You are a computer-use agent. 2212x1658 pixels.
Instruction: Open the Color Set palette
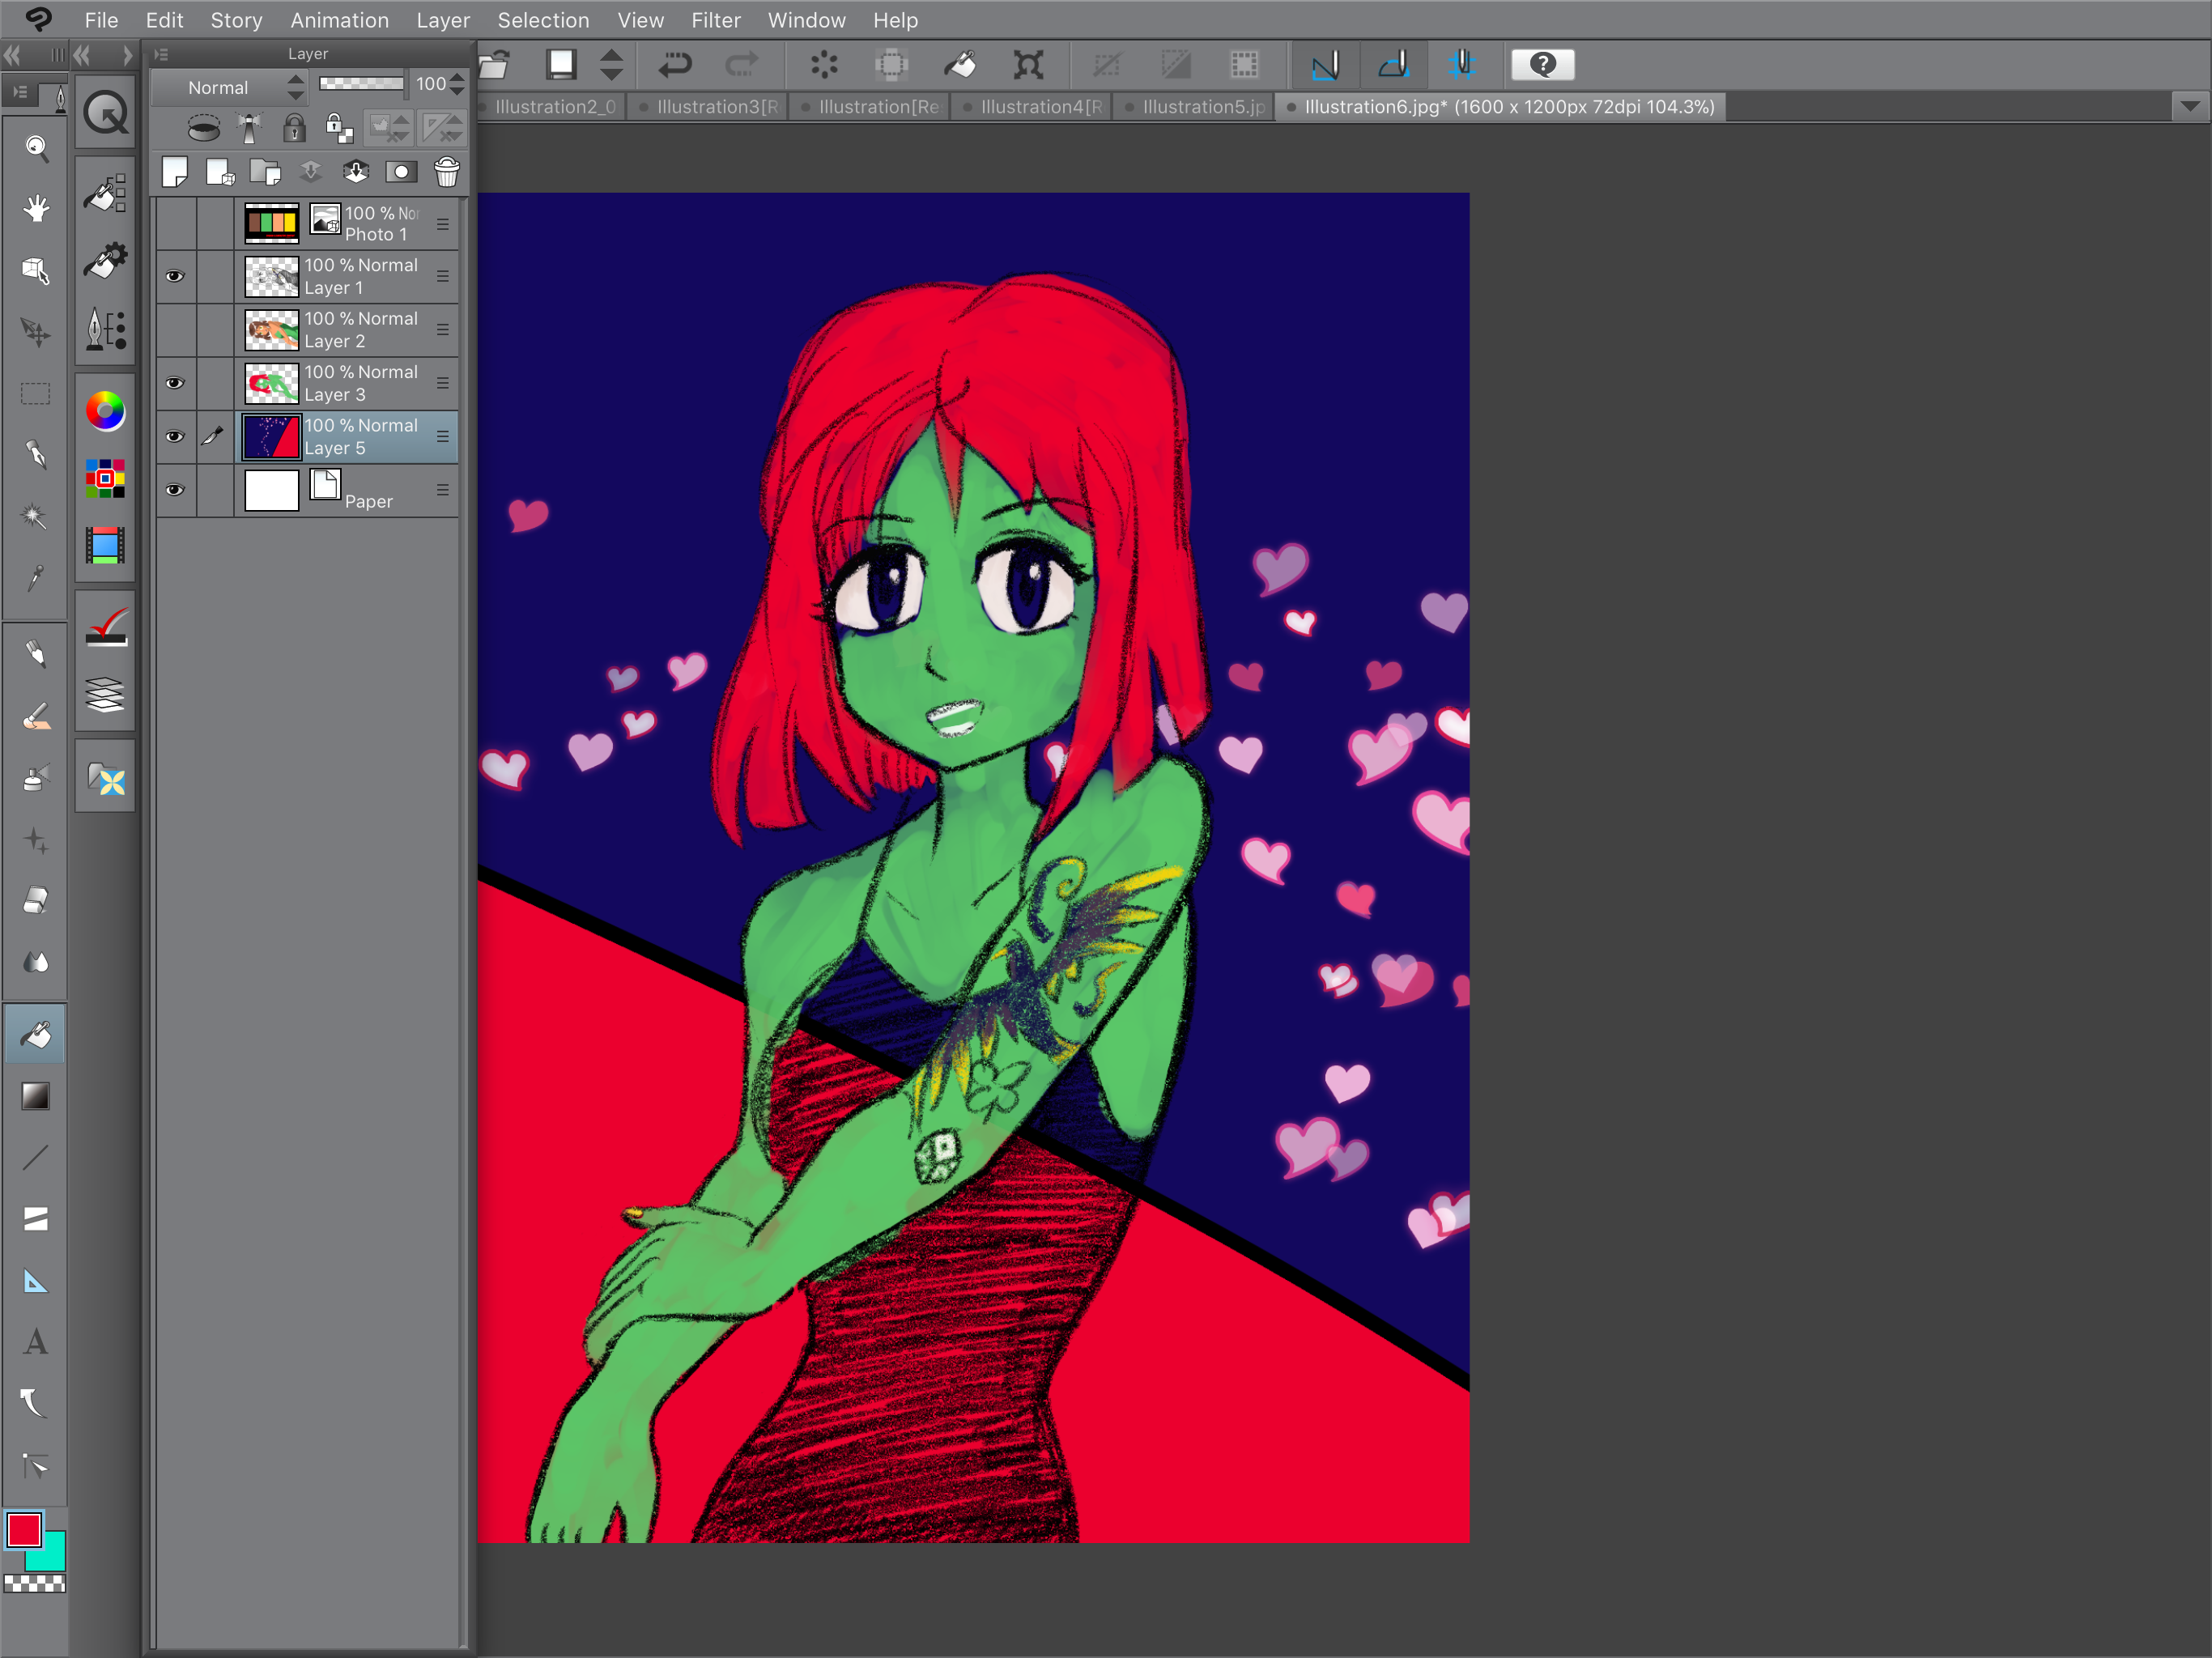coord(105,479)
